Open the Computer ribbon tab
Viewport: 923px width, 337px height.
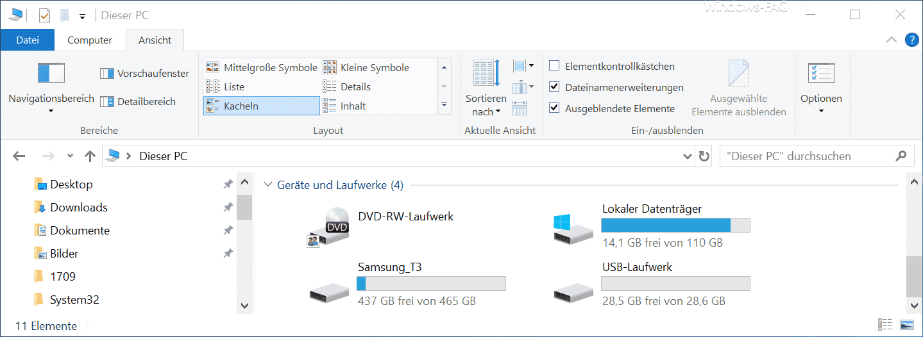tap(90, 40)
